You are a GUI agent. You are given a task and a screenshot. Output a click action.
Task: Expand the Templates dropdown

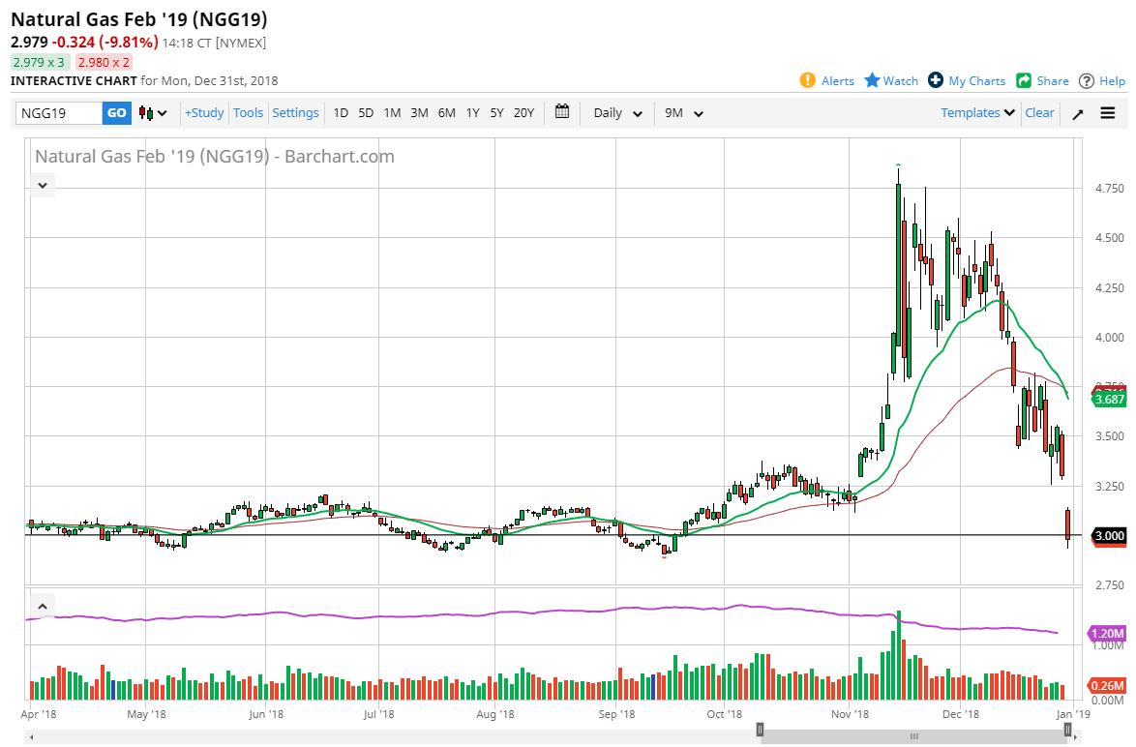[978, 113]
